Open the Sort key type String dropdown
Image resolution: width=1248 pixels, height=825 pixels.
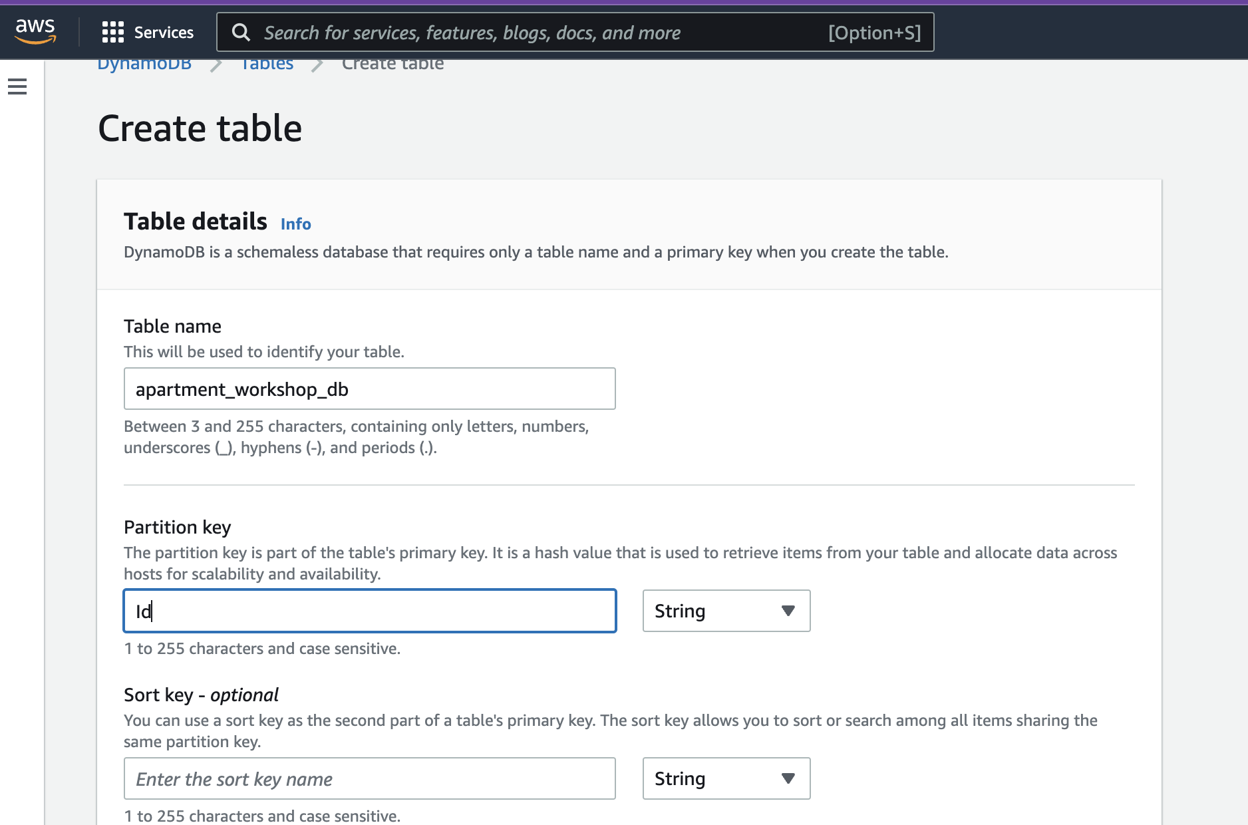(x=726, y=778)
